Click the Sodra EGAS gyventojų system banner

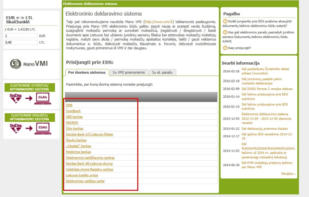point(30,94)
